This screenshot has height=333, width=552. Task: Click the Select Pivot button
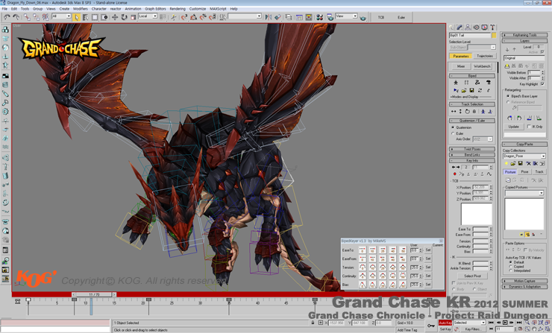(x=472, y=276)
